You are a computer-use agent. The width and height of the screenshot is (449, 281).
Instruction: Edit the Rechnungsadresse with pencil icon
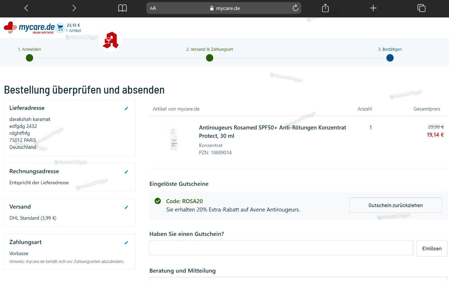coord(126,172)
